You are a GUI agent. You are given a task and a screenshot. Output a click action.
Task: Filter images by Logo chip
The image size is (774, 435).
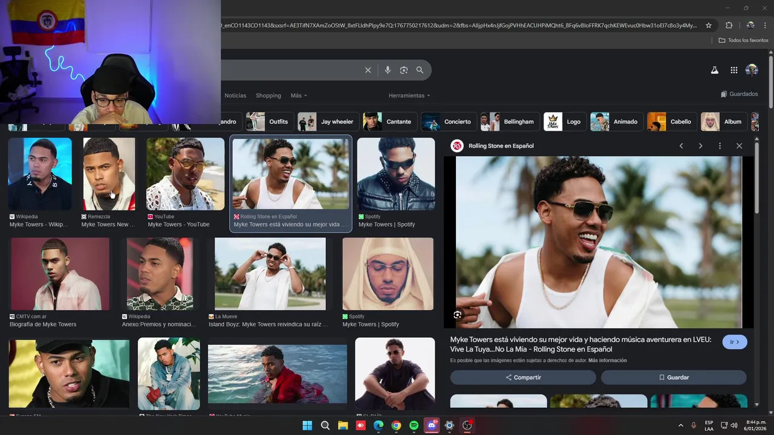coord(565,121)
